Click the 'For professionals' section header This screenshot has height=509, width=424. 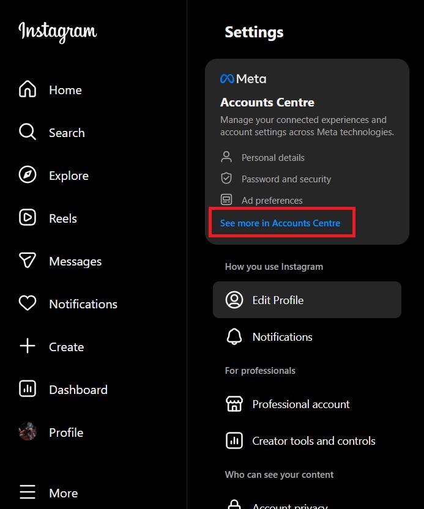click(x=260, y=371)
